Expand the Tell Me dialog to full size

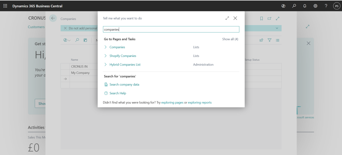tap(227, 18)
